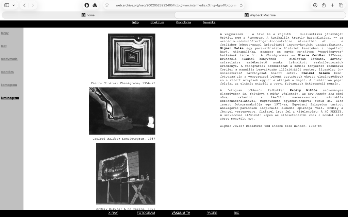Click the 'Sigmar Polke: Desastres' caption text
Screen dimensions: 348x217
click(271, 126)
